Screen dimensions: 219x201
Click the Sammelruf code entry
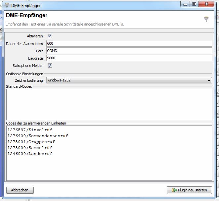tap(30, 148)
